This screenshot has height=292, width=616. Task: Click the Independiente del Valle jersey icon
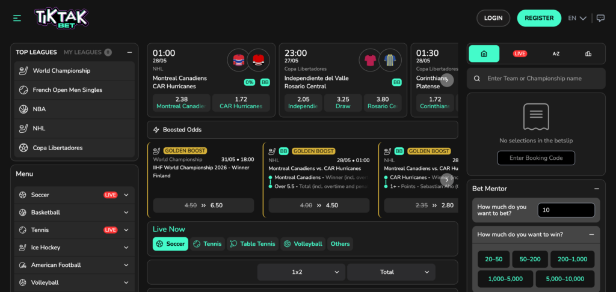[x=370, y=60]
